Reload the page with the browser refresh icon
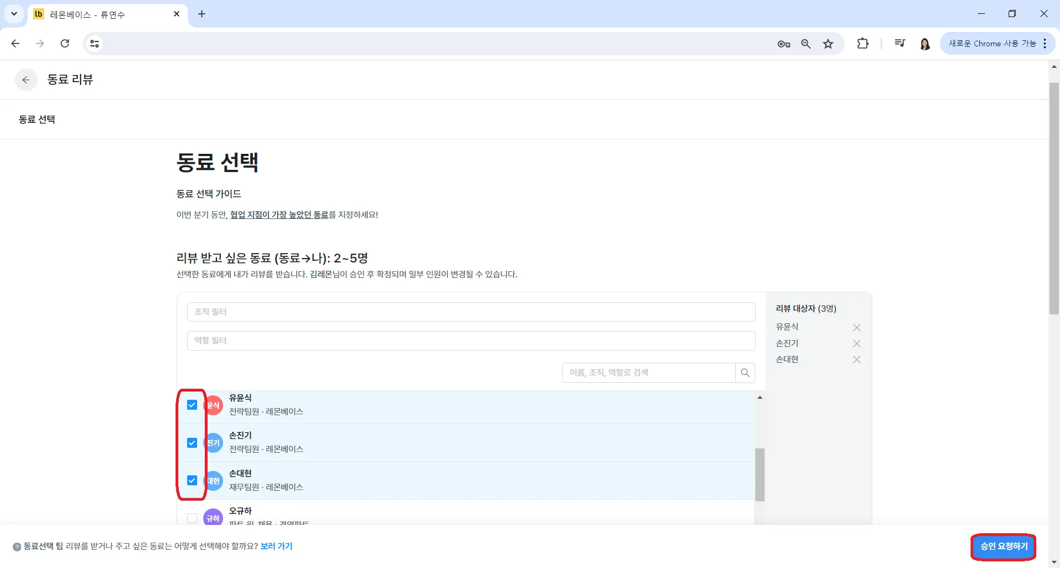1060x568 pixels. pos(65,44)
